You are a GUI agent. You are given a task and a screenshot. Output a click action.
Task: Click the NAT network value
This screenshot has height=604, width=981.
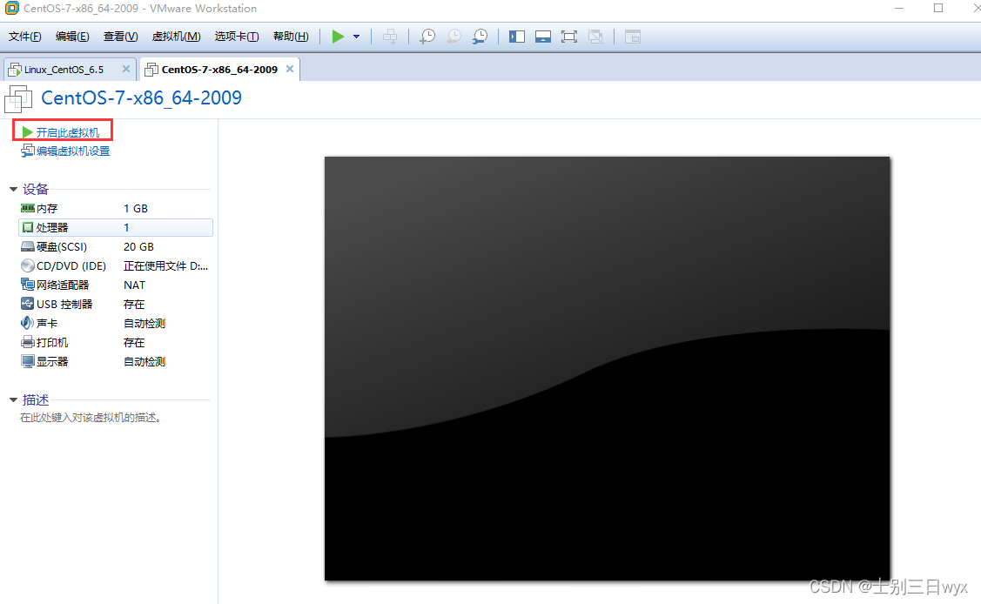(x=135, y=285)
